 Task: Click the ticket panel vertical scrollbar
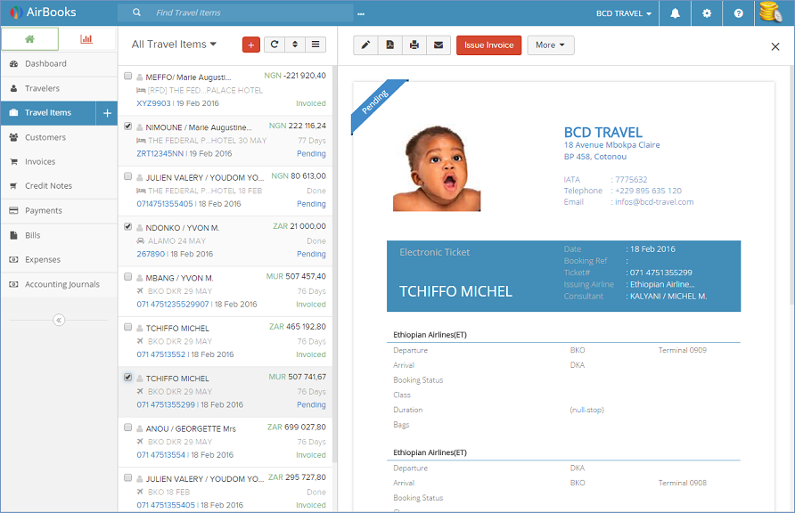(x=792, y=185)
